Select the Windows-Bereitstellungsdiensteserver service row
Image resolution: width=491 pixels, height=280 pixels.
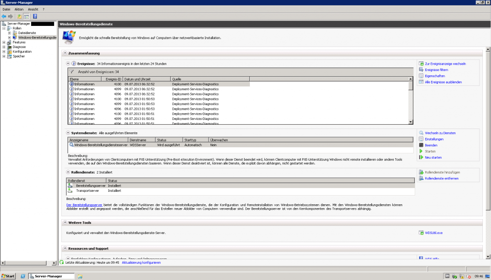tap(241, 145)
